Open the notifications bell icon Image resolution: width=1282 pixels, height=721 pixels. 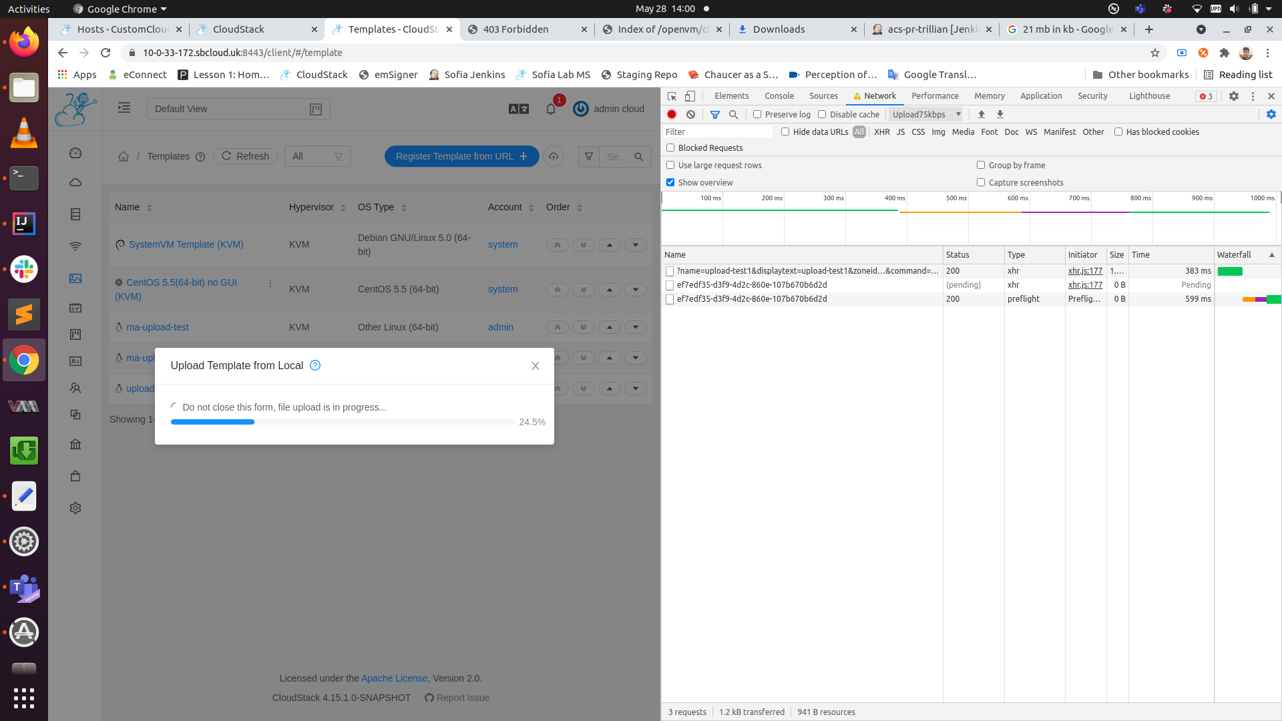coord(551,109)
